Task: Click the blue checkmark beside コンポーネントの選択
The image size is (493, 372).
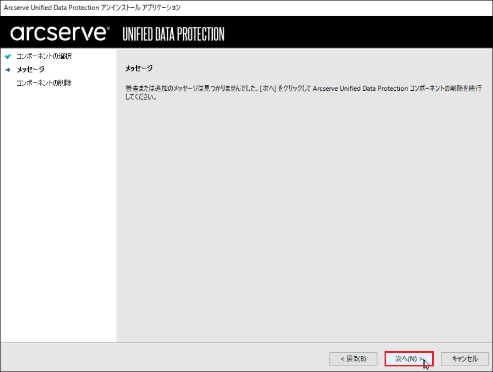Action: [8, 56]
